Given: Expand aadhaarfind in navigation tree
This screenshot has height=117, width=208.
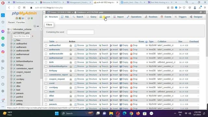Looking at the screenshot, I should (11, 44).
